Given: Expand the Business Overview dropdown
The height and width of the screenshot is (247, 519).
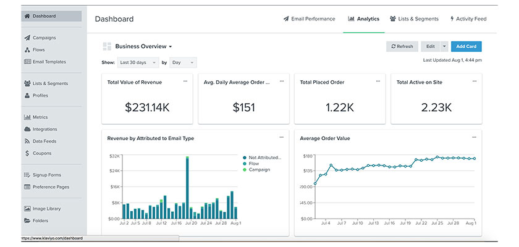Looking at the screenshot, I should tap(143, 46).
